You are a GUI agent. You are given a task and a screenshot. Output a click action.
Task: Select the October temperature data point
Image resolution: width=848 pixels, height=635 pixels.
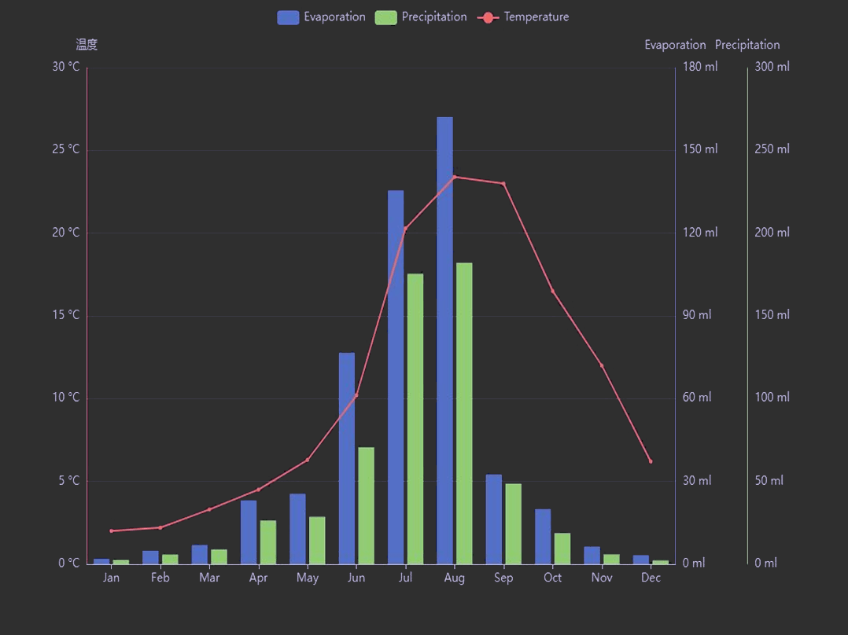click(552, 291)
